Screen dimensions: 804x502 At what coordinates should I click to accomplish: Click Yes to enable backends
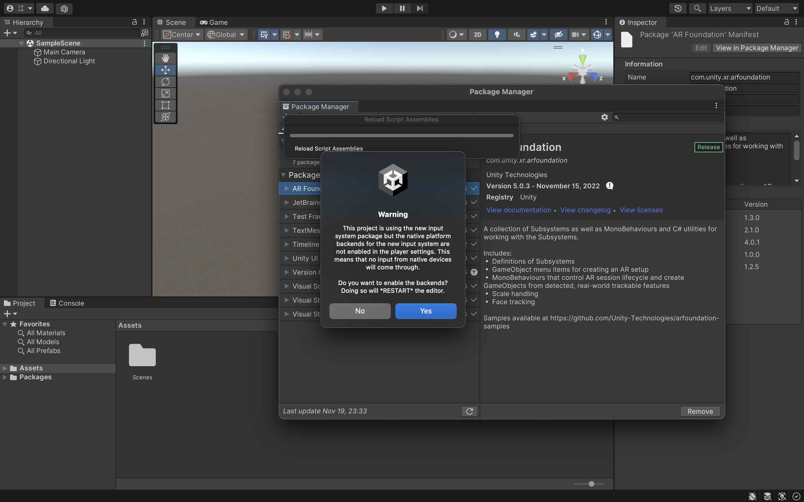pyautogui.click(x=425, y=311)
